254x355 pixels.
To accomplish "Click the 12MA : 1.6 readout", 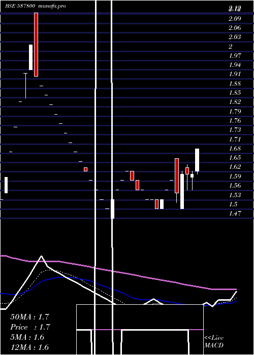I will coord(29,347).
